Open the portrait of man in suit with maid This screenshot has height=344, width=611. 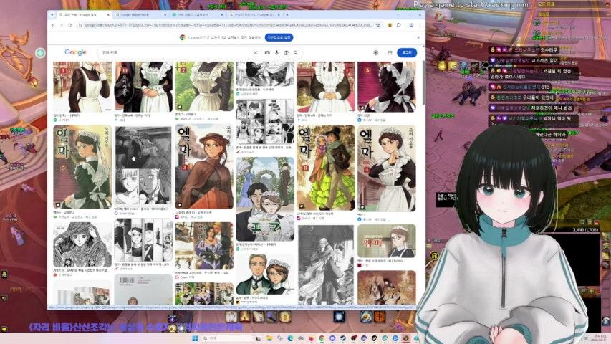coord(265,274)
